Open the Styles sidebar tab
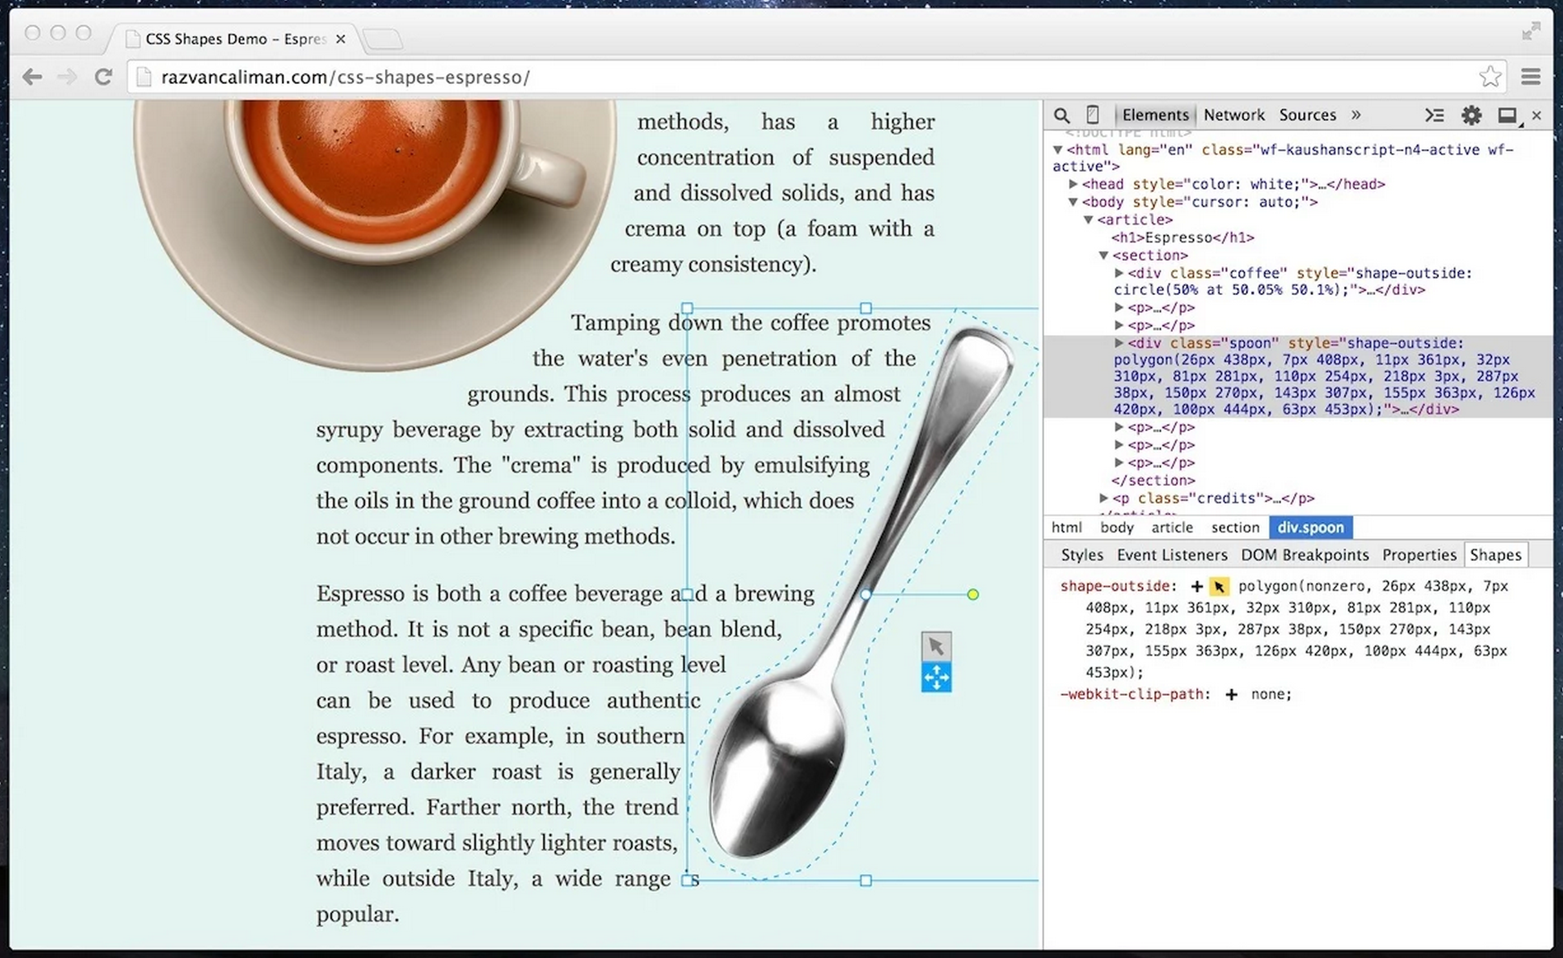Viewport: 1563px width, 958px height. [1082, 555]
